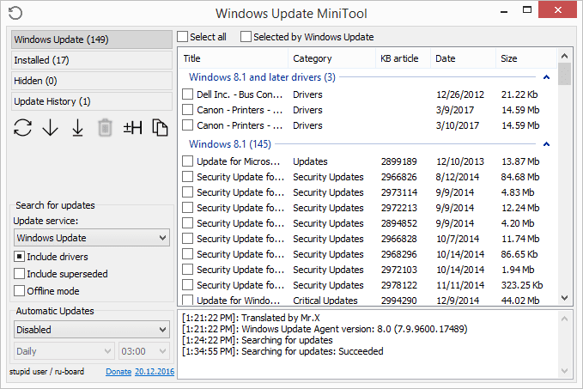Click the circular arrow icon in title bar
The width and height of the screenshot is (583, 389).
click(x=15, y=13)
